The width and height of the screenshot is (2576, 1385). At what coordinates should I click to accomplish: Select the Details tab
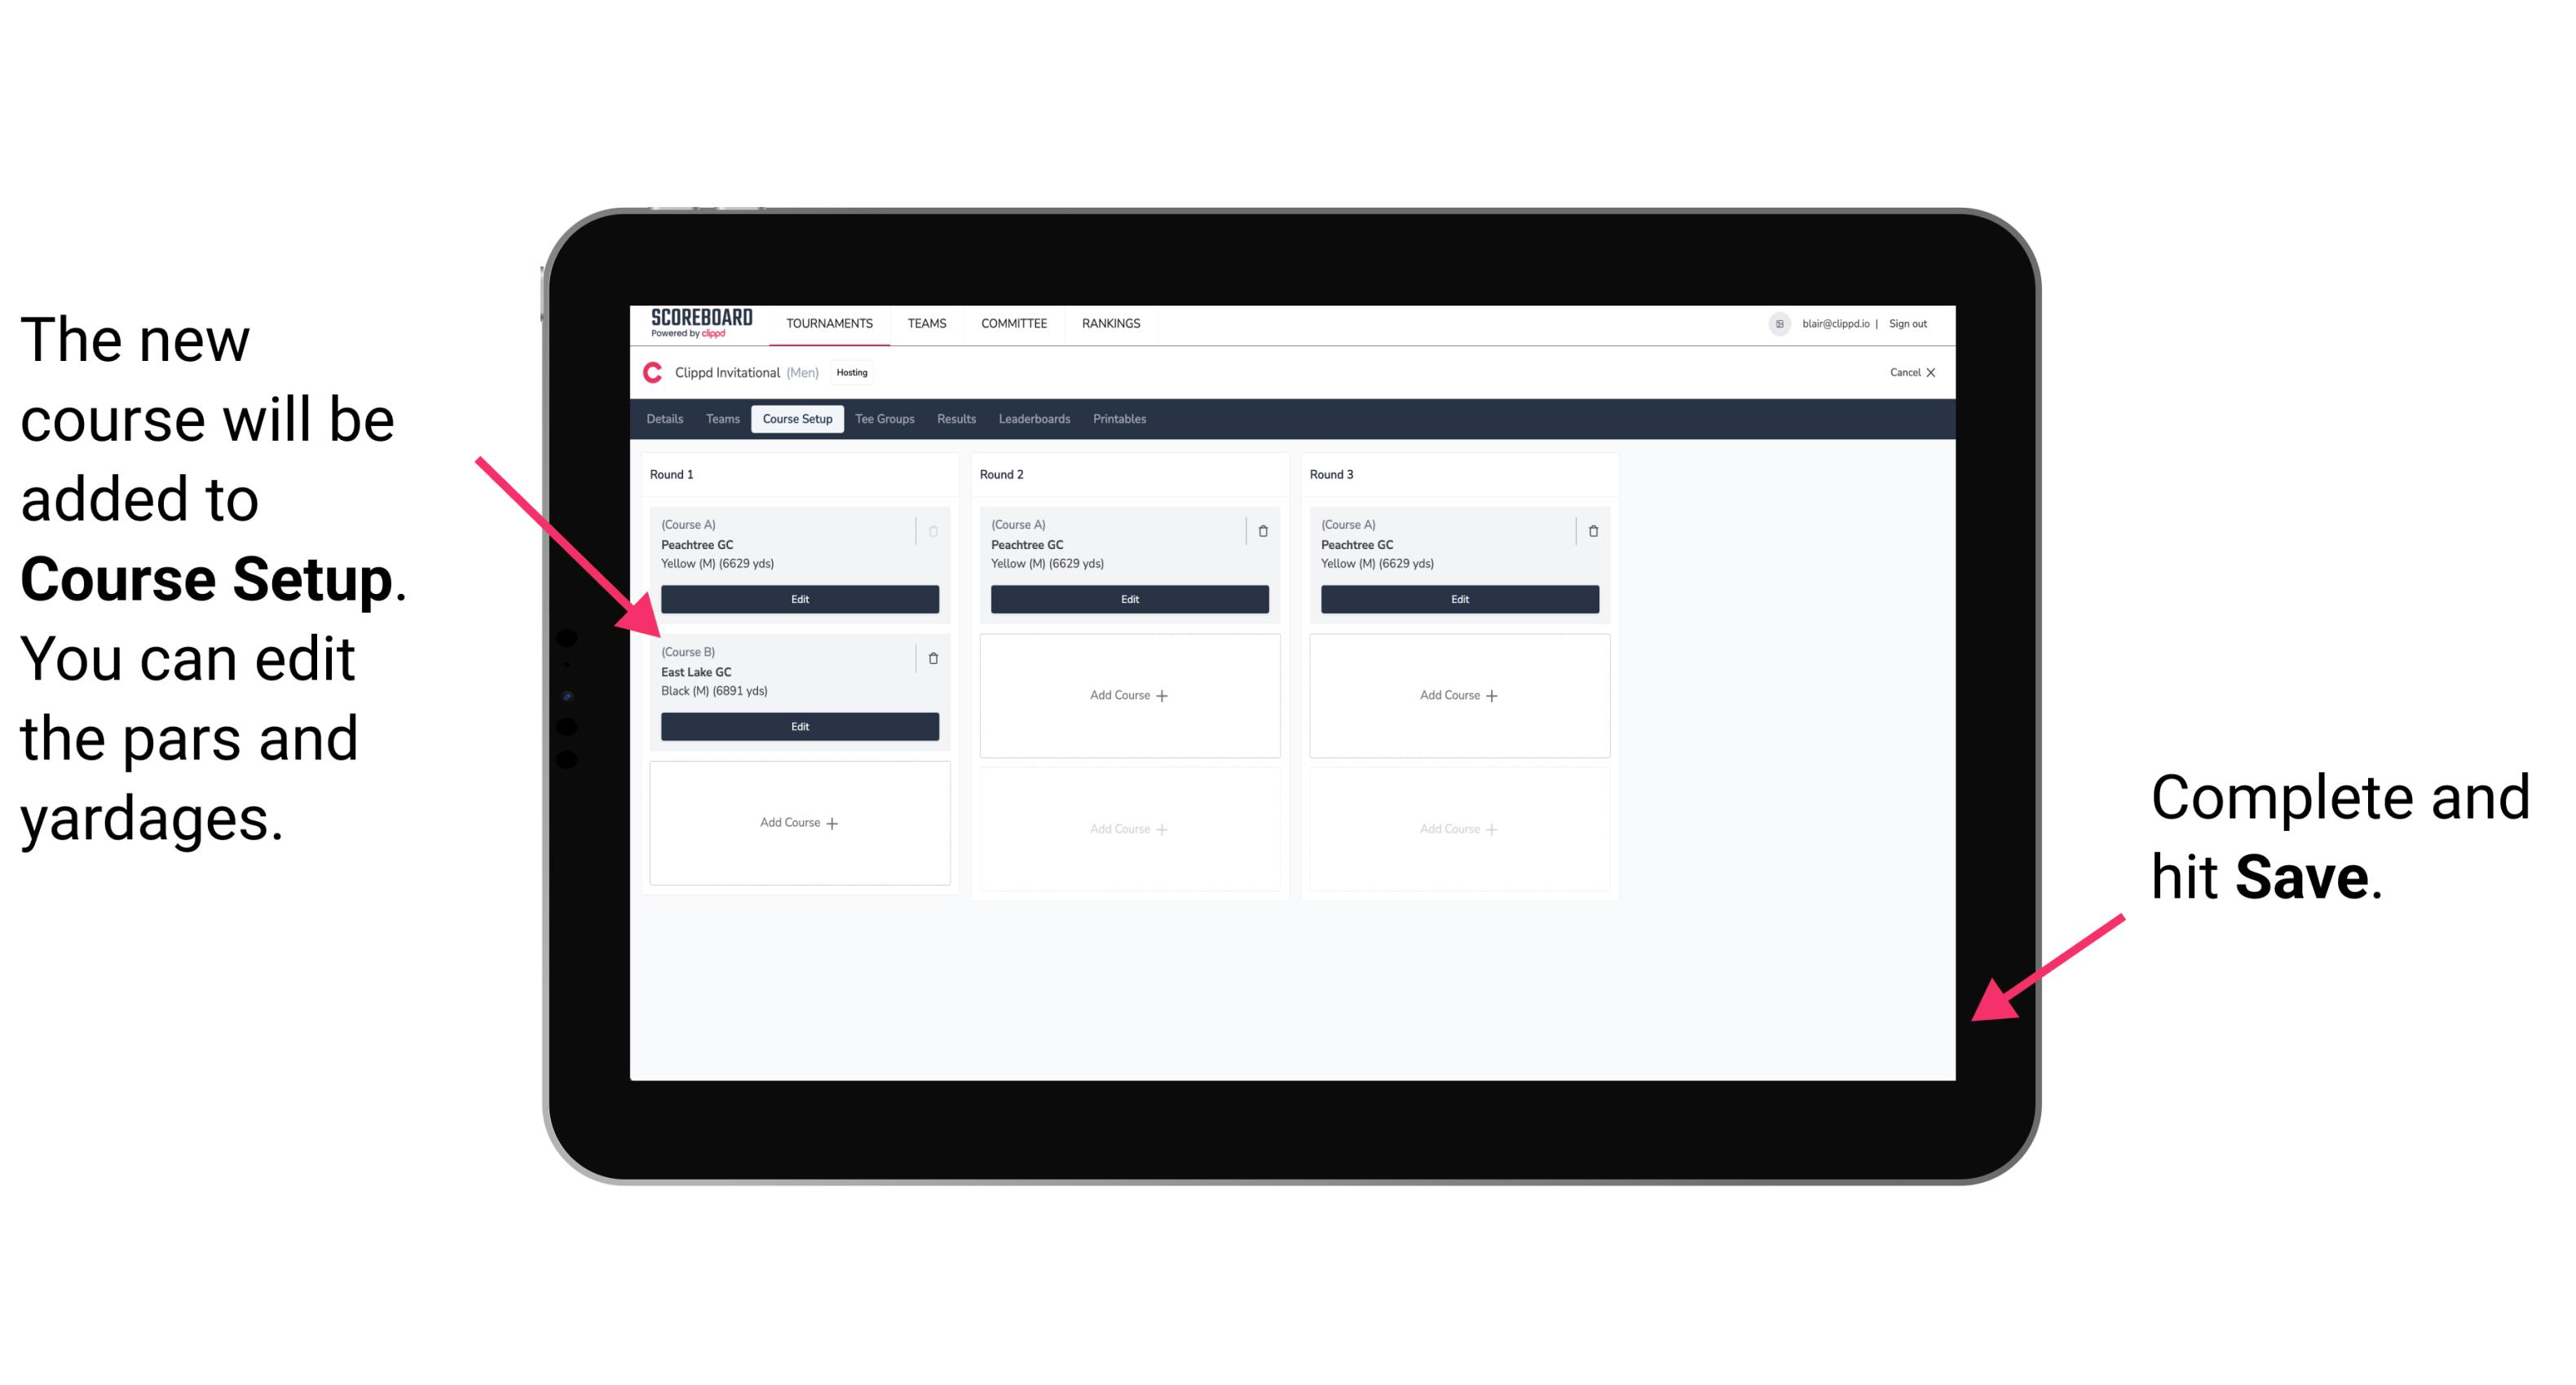click(665, 421)
